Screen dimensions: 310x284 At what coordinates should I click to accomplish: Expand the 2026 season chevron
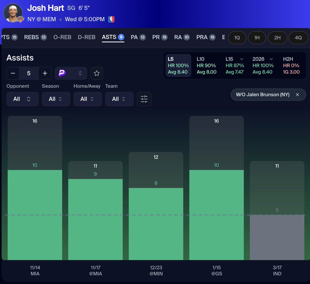coord(271,59)
